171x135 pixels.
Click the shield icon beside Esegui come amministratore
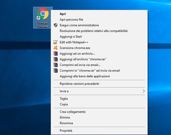click(x=56, y=25)
